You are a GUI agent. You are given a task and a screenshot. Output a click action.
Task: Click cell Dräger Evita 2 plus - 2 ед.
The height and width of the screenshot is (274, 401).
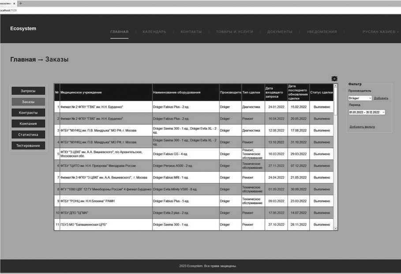(186, 213)
